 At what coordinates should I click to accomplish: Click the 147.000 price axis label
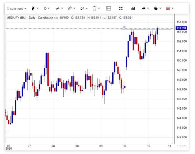tap(182, 89)
